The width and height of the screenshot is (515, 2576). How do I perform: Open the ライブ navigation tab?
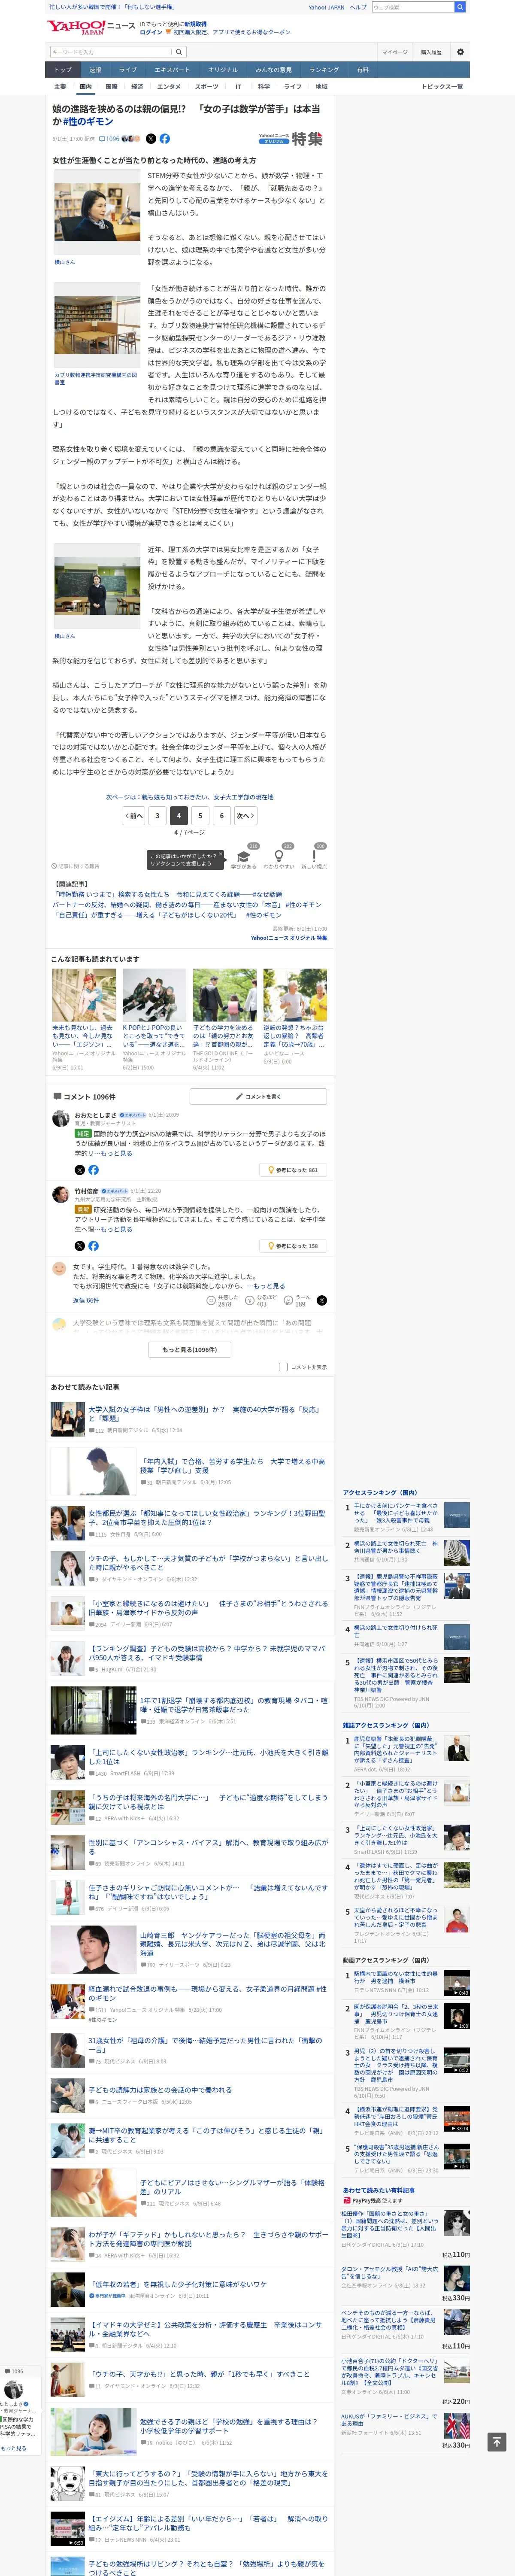128,70
